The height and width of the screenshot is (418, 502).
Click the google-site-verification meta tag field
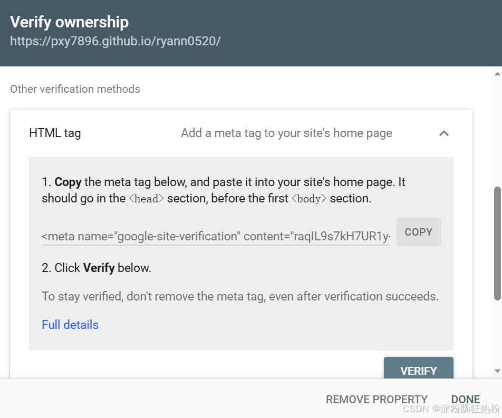coord(216,237)
